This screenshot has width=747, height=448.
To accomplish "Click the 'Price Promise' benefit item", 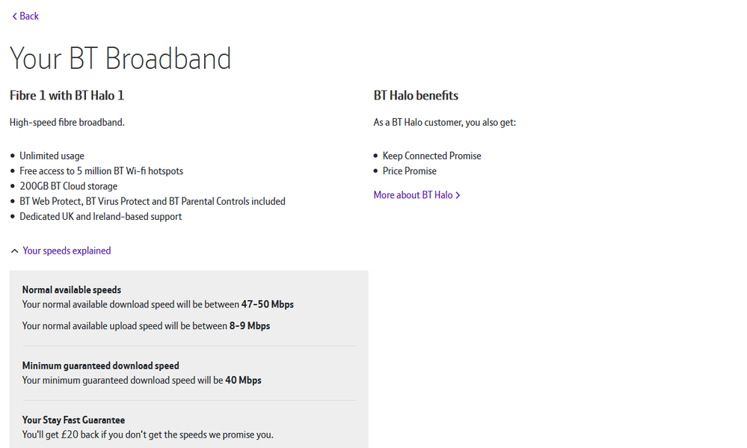I will click(409, 171).
